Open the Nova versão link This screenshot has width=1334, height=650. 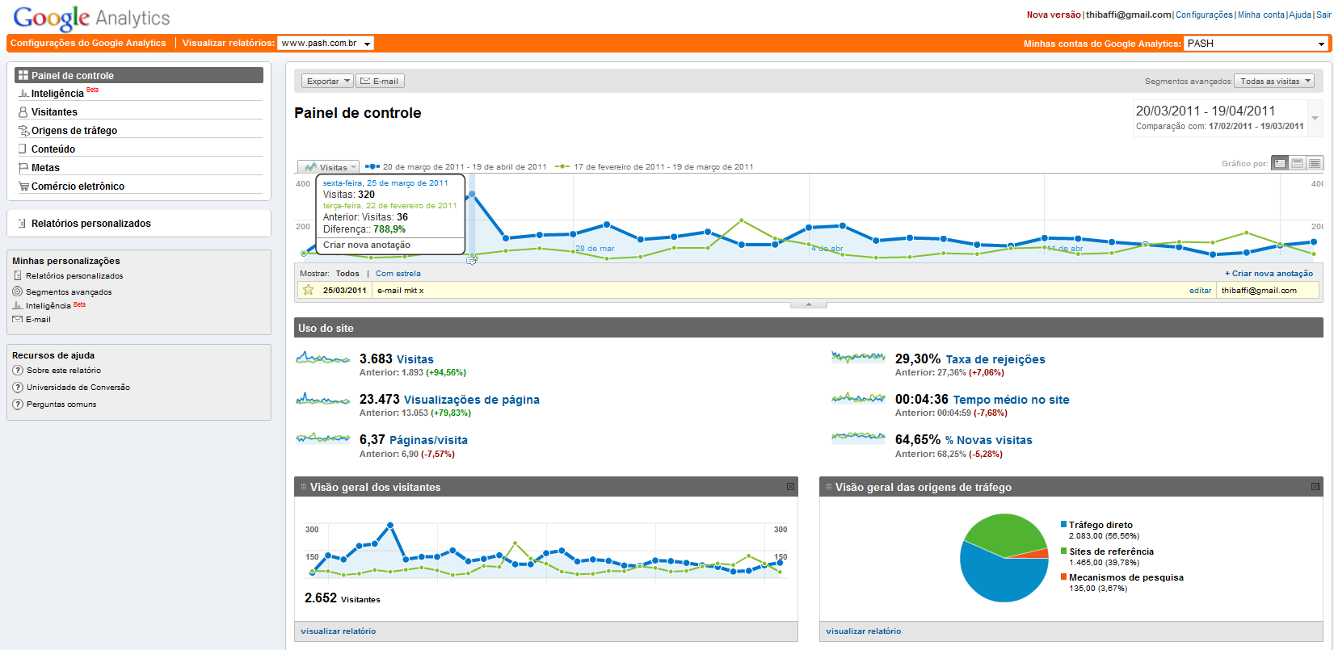(x=1054, y=15)
